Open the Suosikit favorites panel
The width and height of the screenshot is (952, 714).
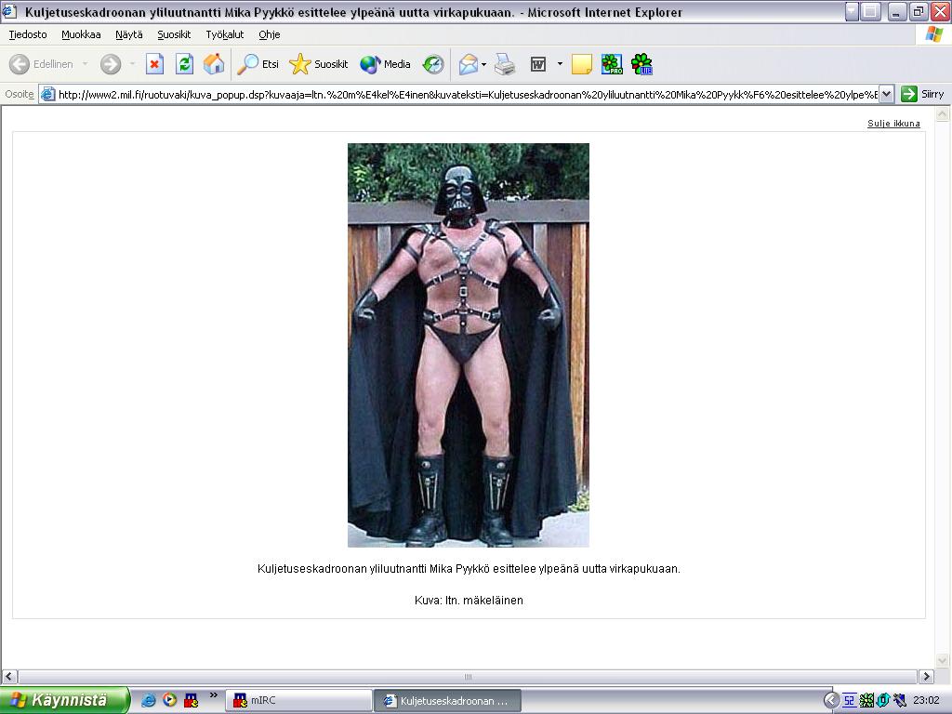point(319,64)
